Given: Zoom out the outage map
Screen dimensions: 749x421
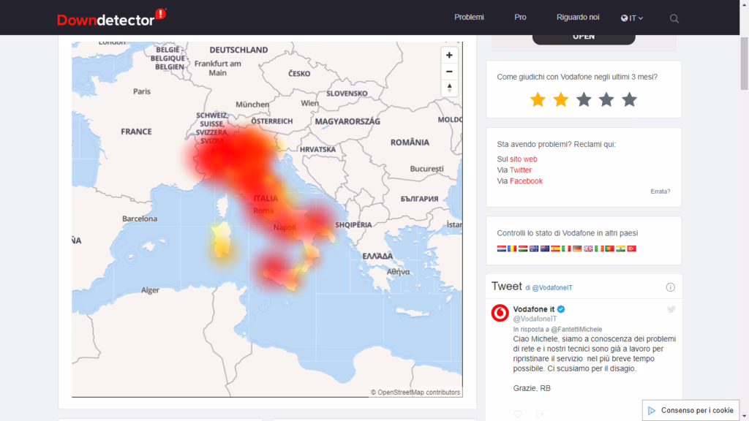Looking at the screenshot, I should click(449, 72).
